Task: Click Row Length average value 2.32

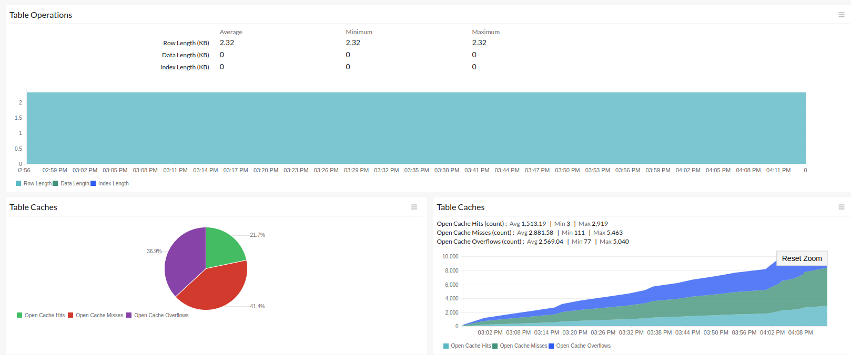Action: pos(227,43)
